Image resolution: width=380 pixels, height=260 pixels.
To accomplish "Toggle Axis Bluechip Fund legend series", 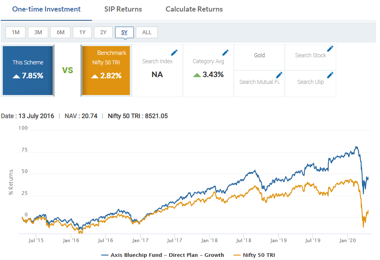I will pos(163,255).
